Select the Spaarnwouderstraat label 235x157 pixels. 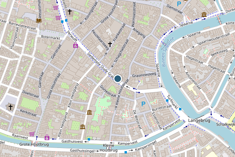(x=213, y=39)
